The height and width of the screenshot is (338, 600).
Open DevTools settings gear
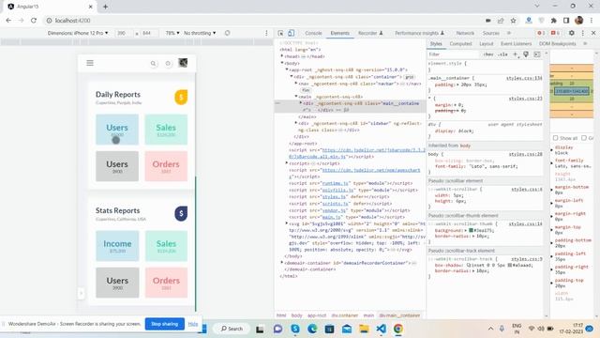click(x=571, y=34)
